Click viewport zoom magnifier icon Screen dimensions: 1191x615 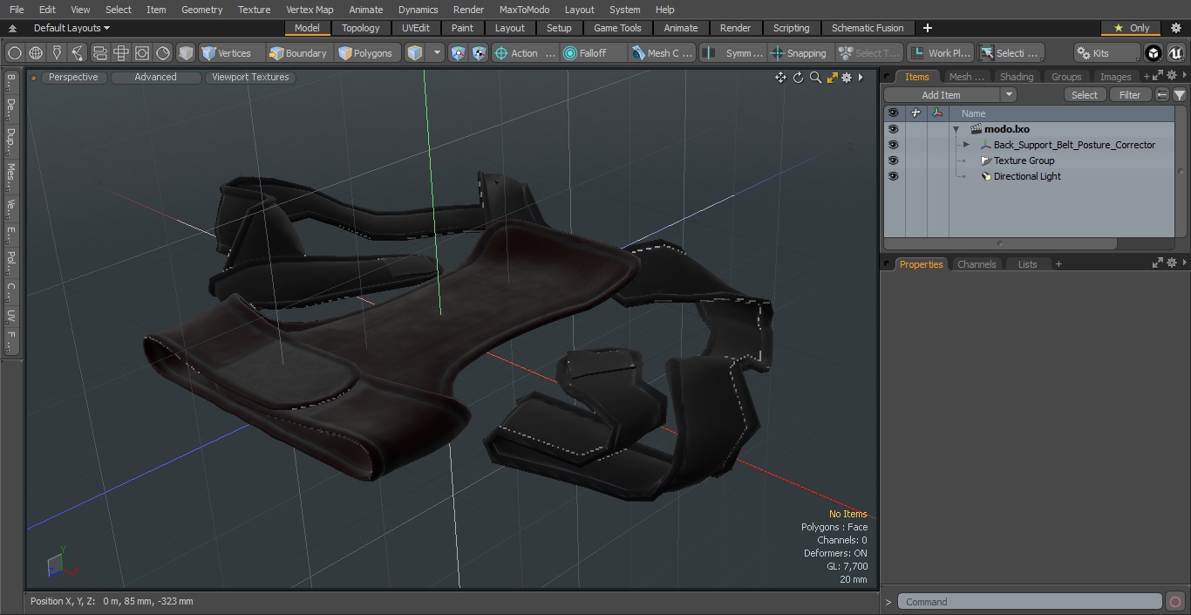click(x=815, y=78)
